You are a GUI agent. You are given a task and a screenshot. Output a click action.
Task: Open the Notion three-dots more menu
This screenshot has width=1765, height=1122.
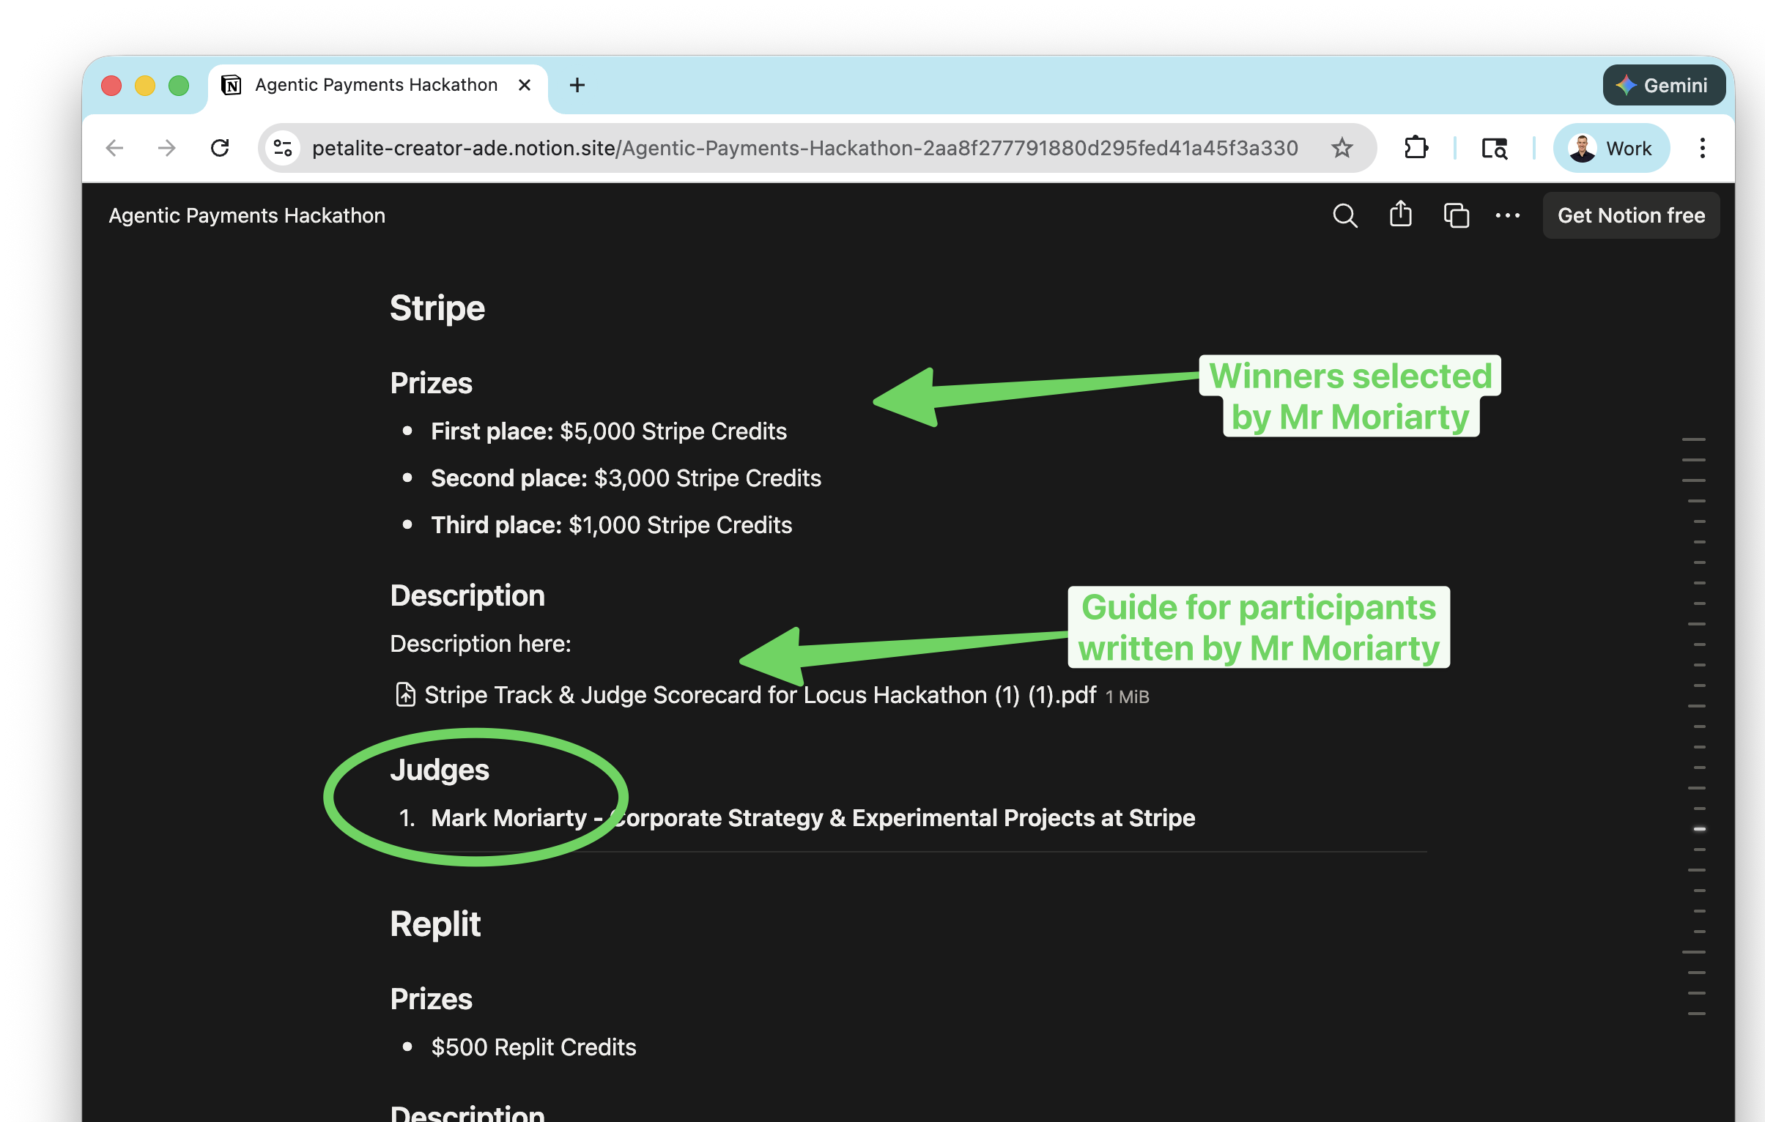(x=1507, y=215)
